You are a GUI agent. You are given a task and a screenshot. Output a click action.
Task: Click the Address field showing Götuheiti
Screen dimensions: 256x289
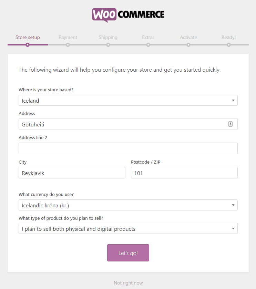(x=121, y=124)
